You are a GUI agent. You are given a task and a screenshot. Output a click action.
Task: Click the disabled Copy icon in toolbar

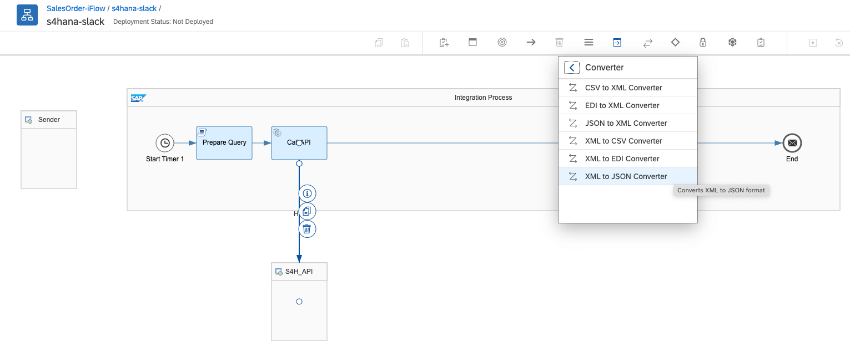point(379,42)
